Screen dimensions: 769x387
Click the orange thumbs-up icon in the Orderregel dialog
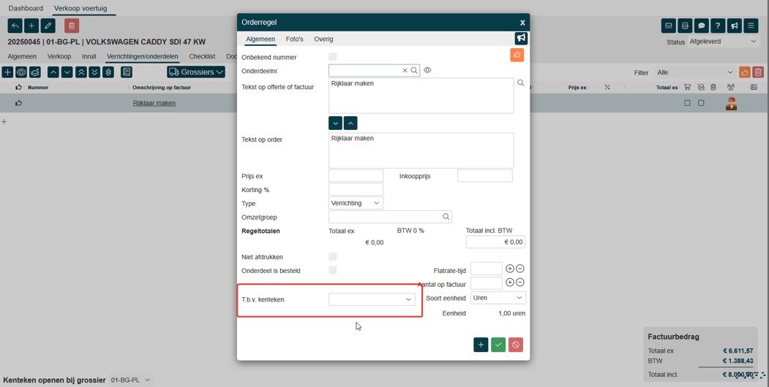tap(517, 55)
